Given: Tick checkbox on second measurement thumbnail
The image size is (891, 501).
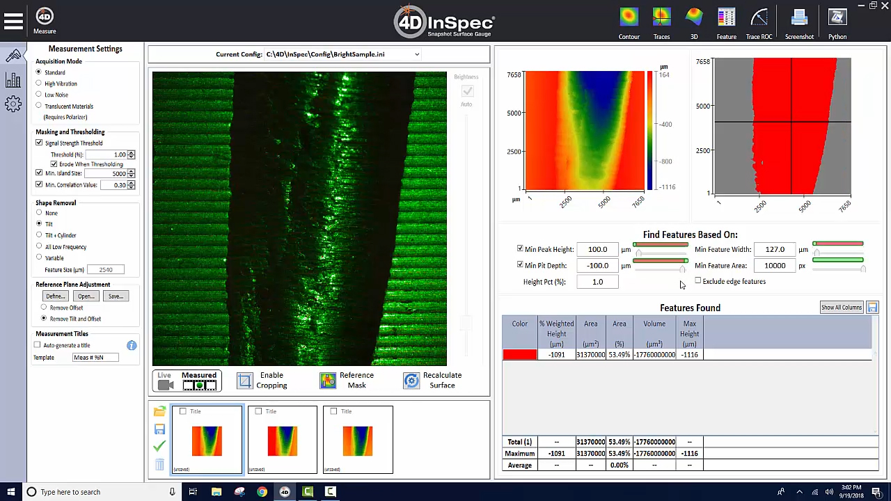Looking at the screenshot, I should tap(258, 411).
